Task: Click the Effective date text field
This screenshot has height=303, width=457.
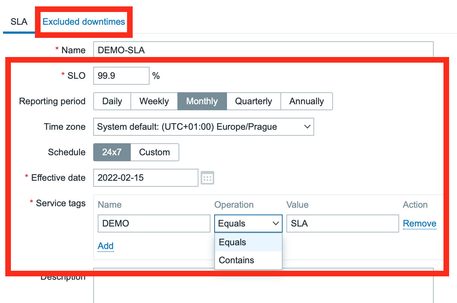Action: point(145,178)
